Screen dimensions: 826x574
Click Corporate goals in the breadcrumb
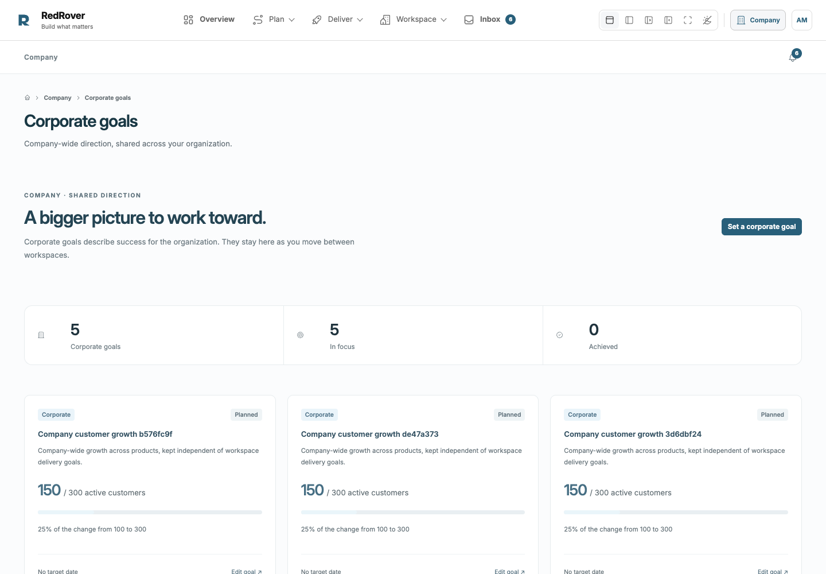click(108, 98)
